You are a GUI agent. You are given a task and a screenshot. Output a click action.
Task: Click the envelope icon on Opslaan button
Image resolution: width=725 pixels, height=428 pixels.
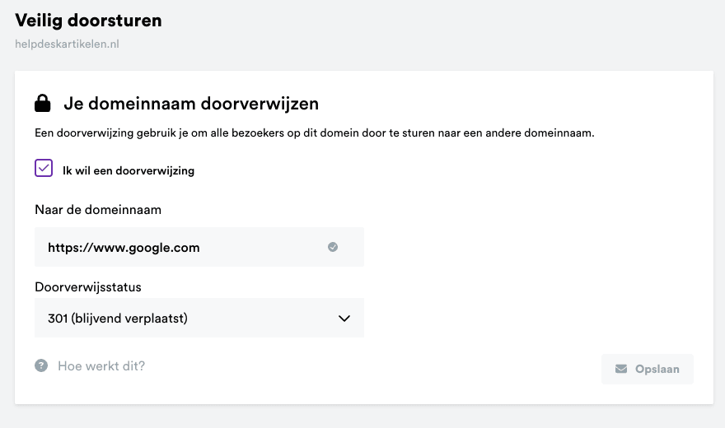(621, 369)
